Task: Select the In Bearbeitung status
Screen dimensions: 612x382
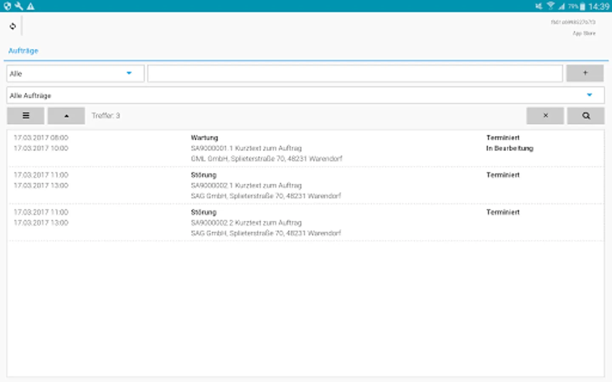Action: pos(510,148)
